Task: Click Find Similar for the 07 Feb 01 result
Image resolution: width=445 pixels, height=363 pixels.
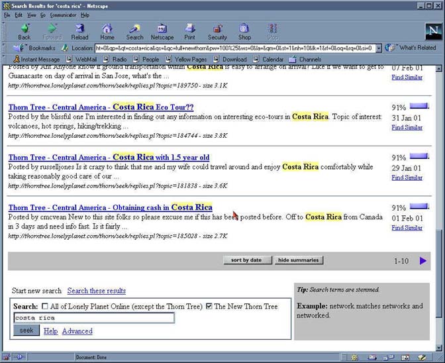Action: pos(407,78)
